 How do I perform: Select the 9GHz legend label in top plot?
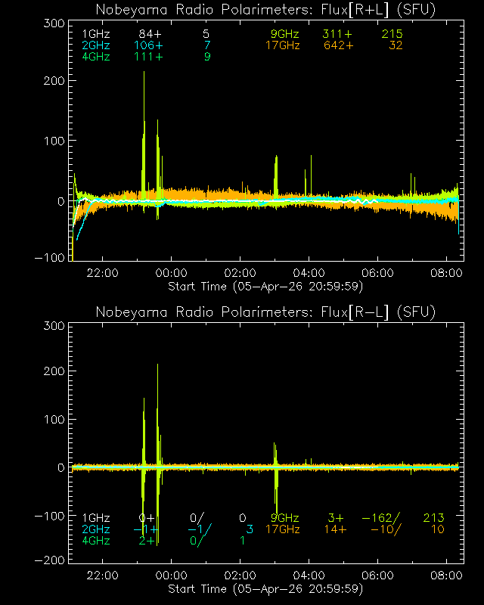tap(284, 35)
